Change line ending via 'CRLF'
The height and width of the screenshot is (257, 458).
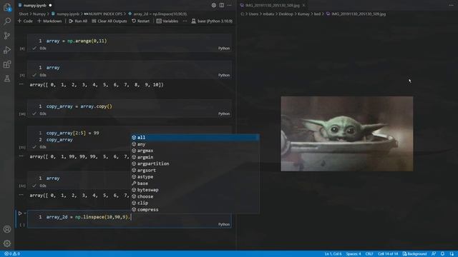(x=369, y=254)
